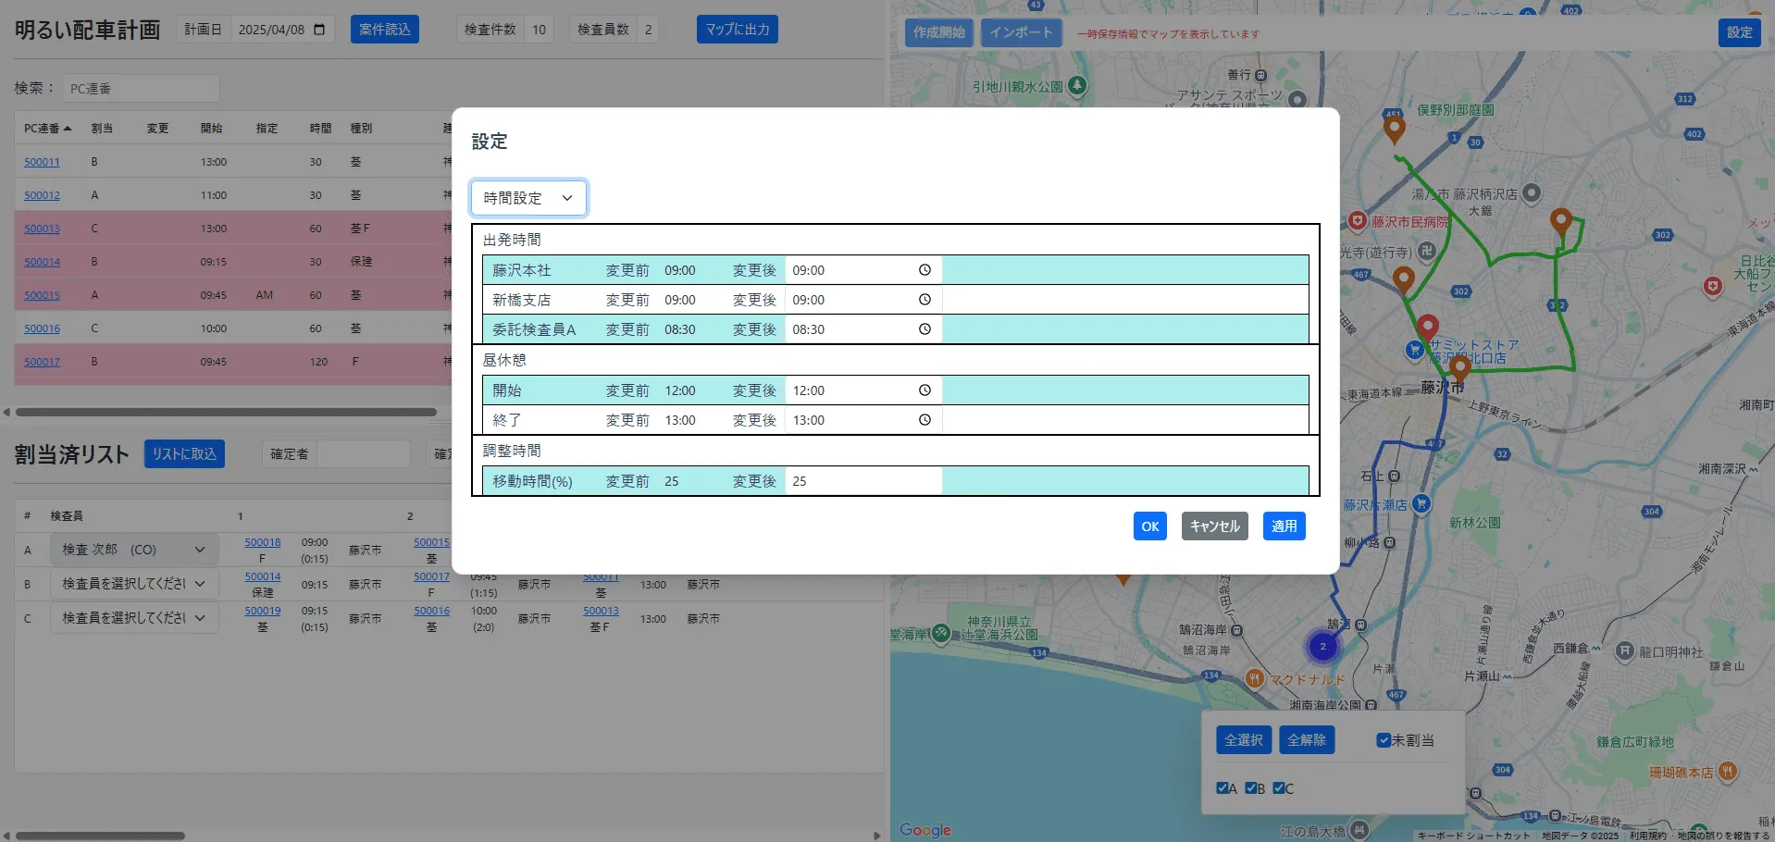Click the マクドナルド restaurant map pin
The height and width of the screenshot is (842, 1775).
(x=1254, y=678)
